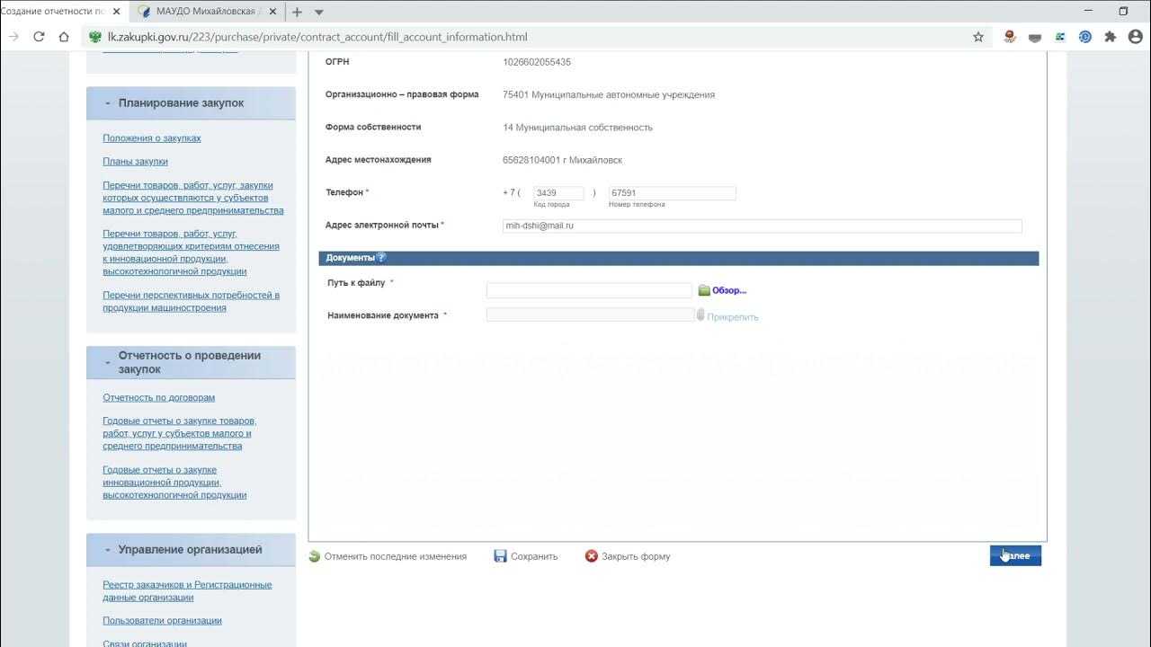Click the Документы help question icon
This screenshot has height=647, width=1151.
tap(381, 258)
